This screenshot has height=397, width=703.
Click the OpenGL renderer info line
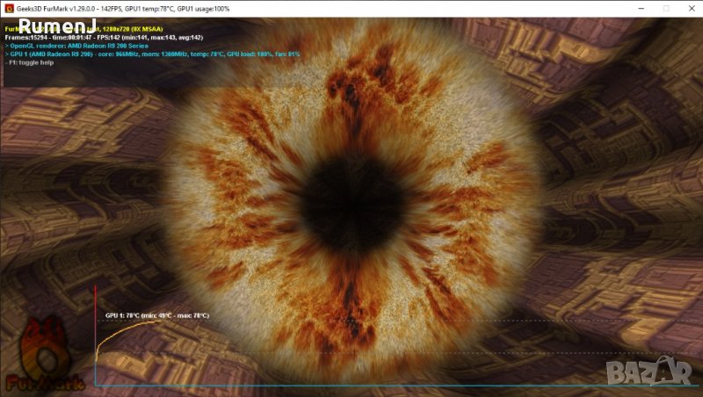(79, 46)
